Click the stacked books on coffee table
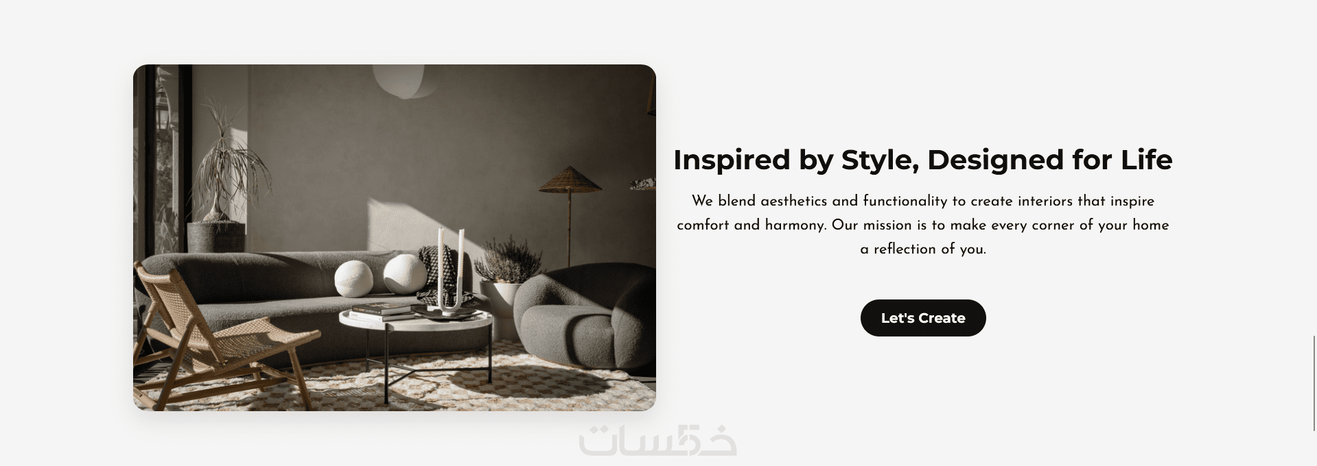This screenshot has width=1317, height=466. (381, 310)
